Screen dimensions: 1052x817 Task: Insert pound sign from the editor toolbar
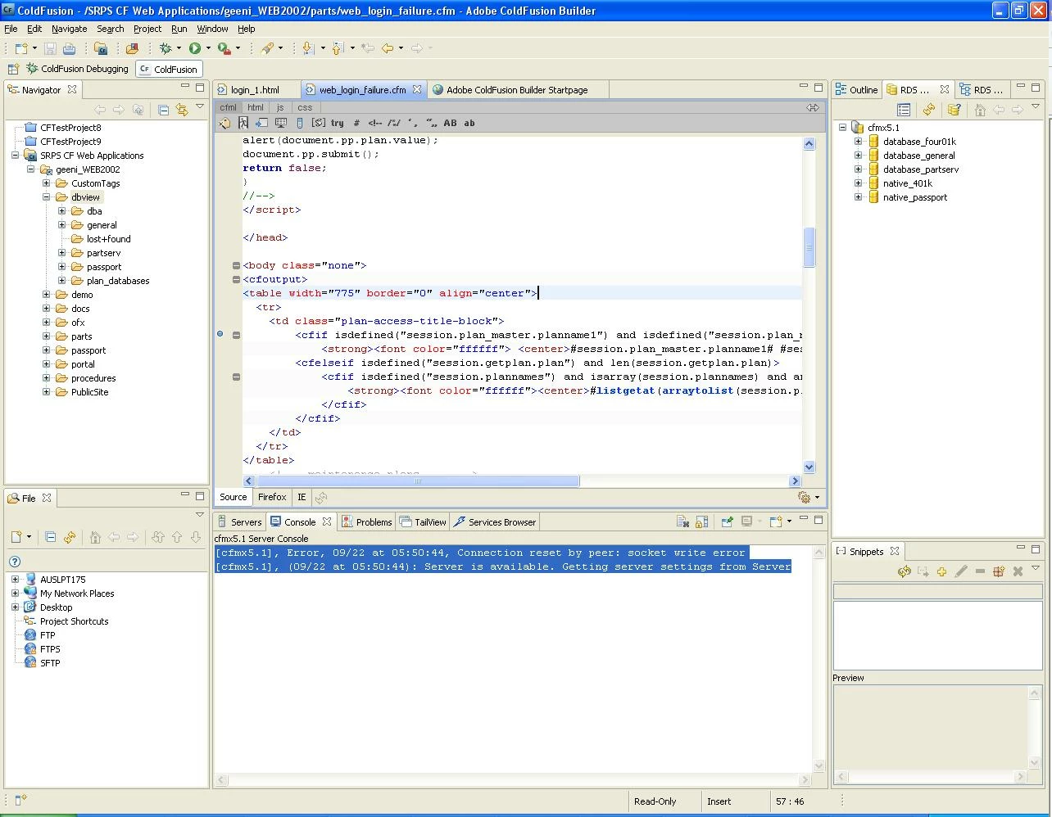click(356, 123)
